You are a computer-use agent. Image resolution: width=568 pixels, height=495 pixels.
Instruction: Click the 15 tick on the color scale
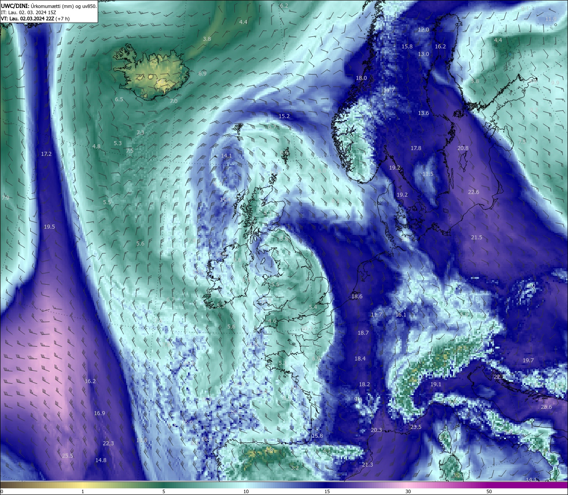[x=327, y=491]
